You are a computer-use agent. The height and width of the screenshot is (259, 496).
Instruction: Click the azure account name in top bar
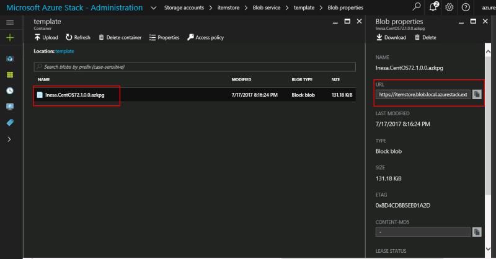pos(489,7)
